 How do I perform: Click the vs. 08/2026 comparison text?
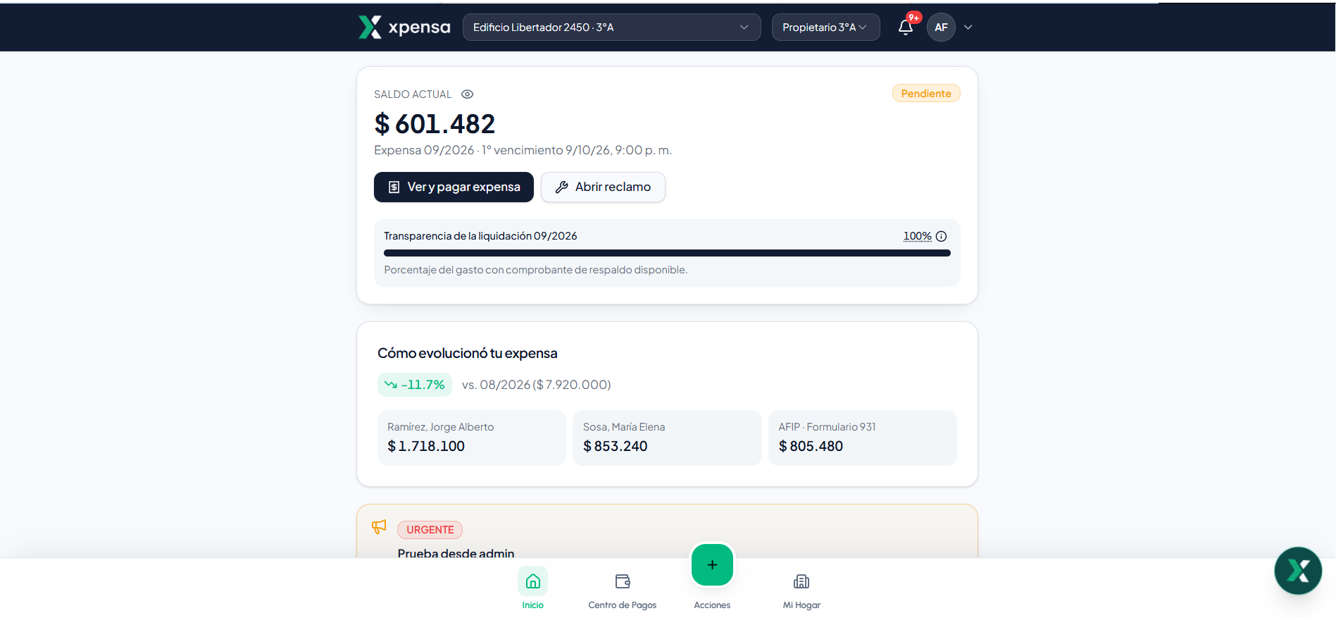click(x=536, y=385)
